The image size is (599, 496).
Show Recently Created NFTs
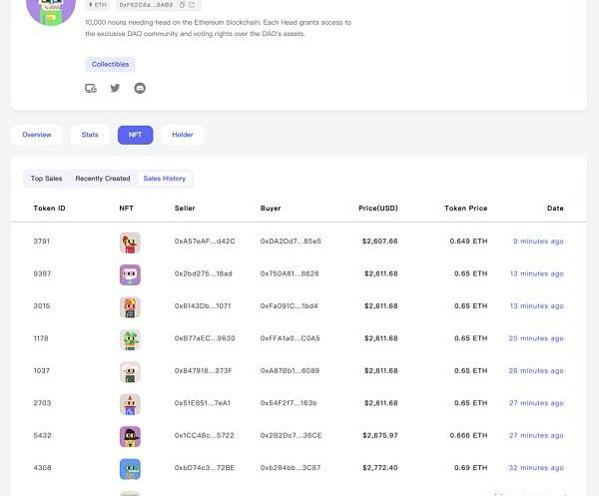click(x=103, y=179)
